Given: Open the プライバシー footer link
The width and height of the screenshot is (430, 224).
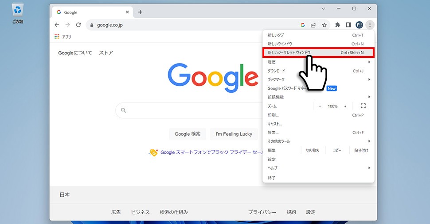Looking at the screenshot, I should 262,212.
